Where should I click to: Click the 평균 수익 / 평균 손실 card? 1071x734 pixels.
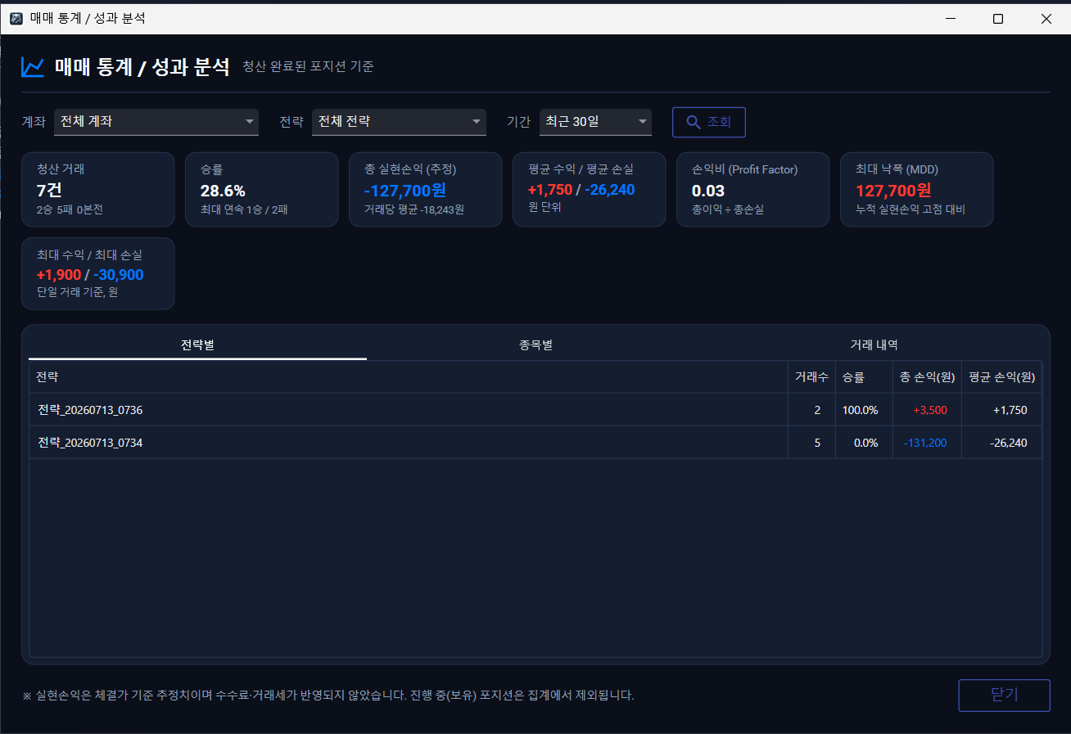click(x=590, y=189)
